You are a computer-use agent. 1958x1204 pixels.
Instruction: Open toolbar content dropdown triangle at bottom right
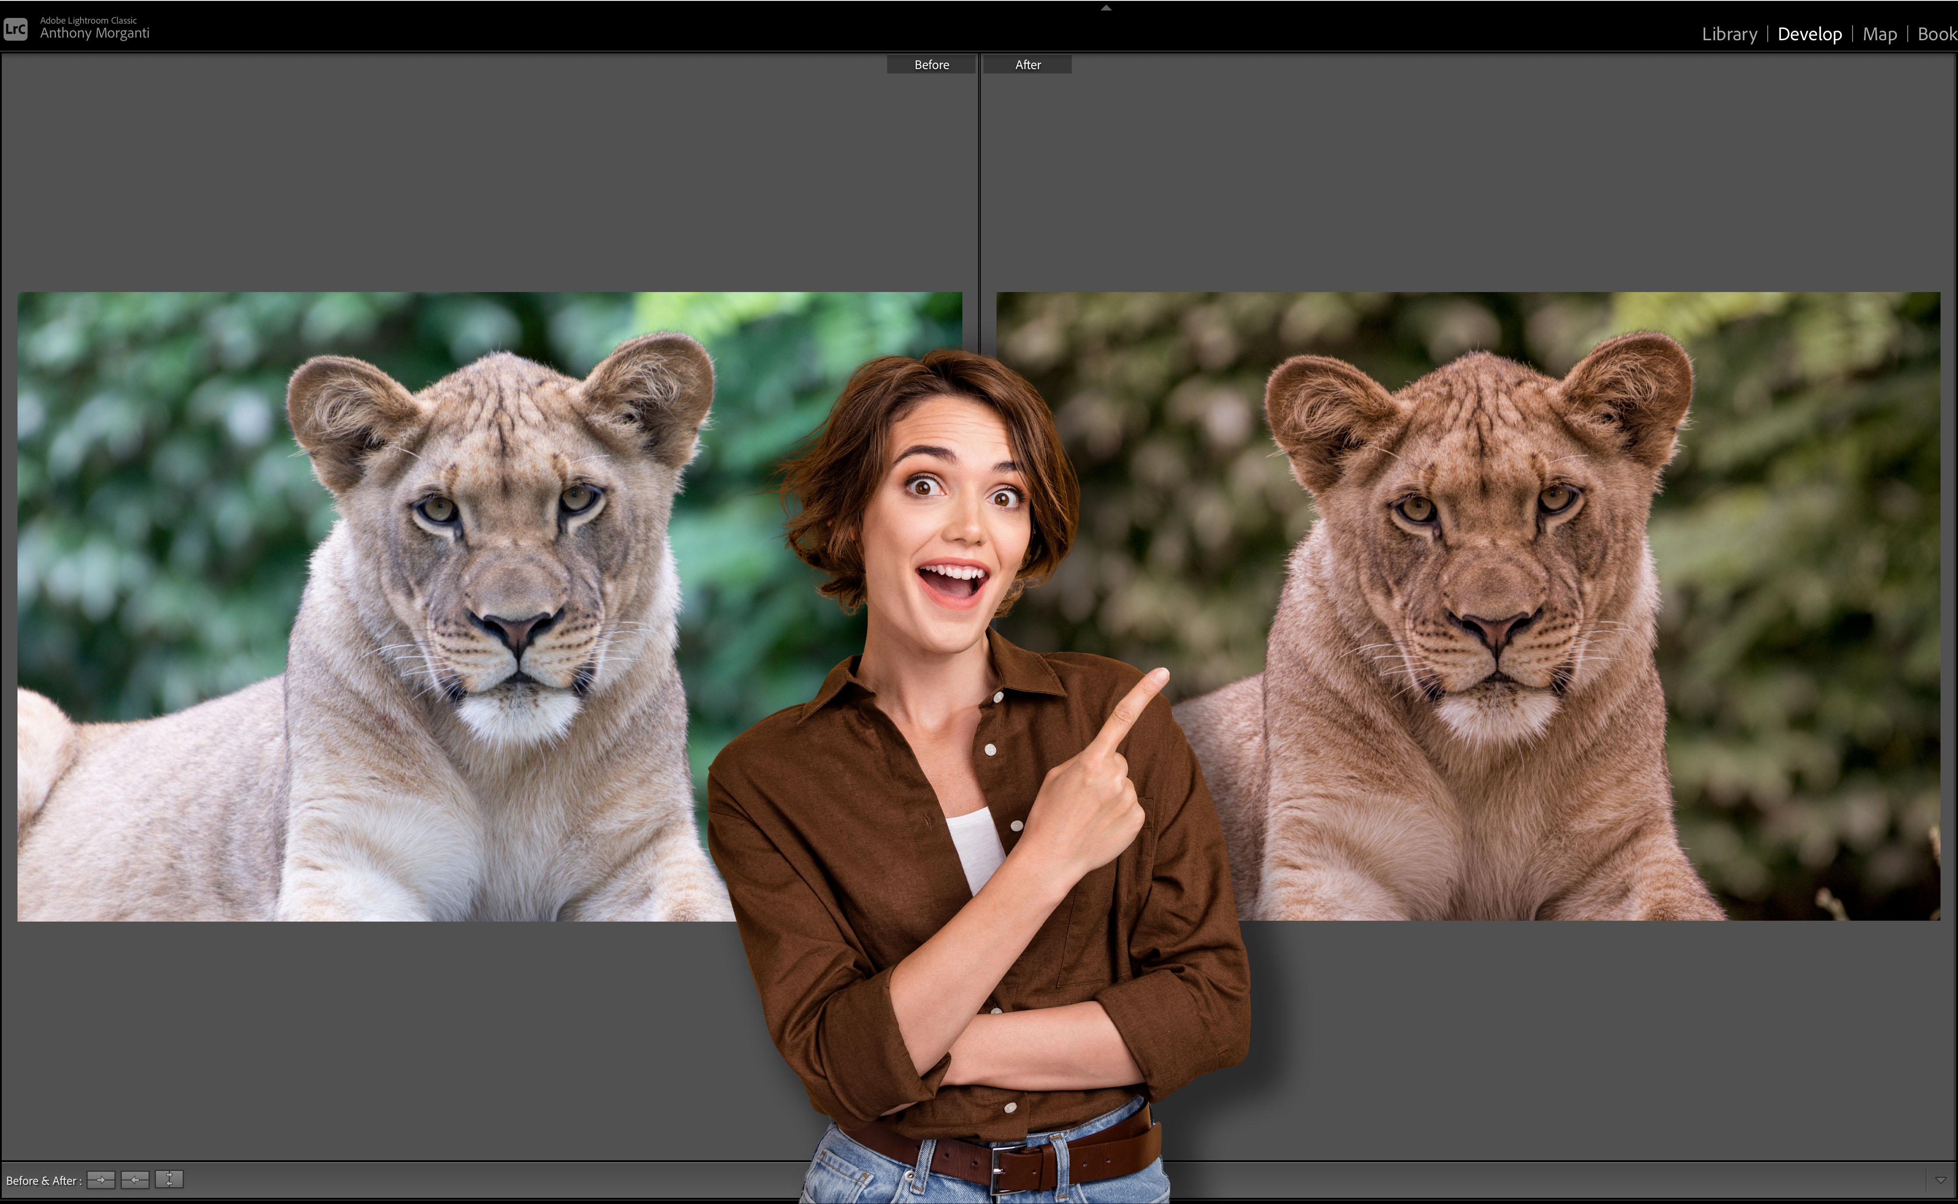tap(1941, 1180)
